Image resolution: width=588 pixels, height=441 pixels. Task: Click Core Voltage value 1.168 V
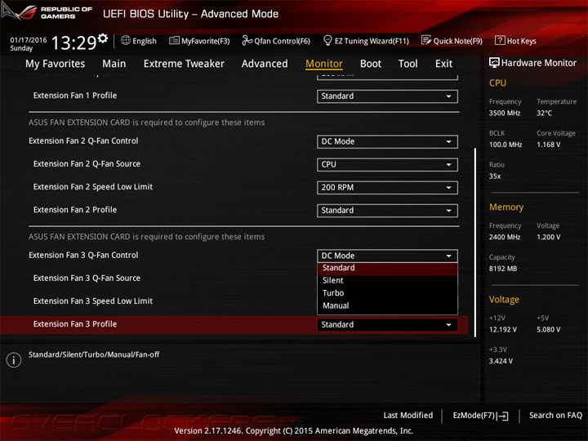(x=548, y=145)
